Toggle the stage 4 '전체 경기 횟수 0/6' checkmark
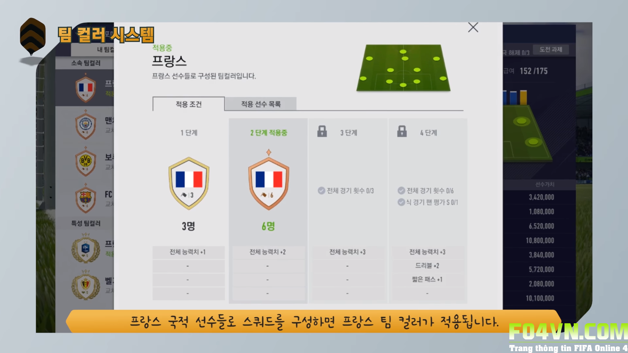The height and width of the screenshot is (353, 628). [401, 191]
